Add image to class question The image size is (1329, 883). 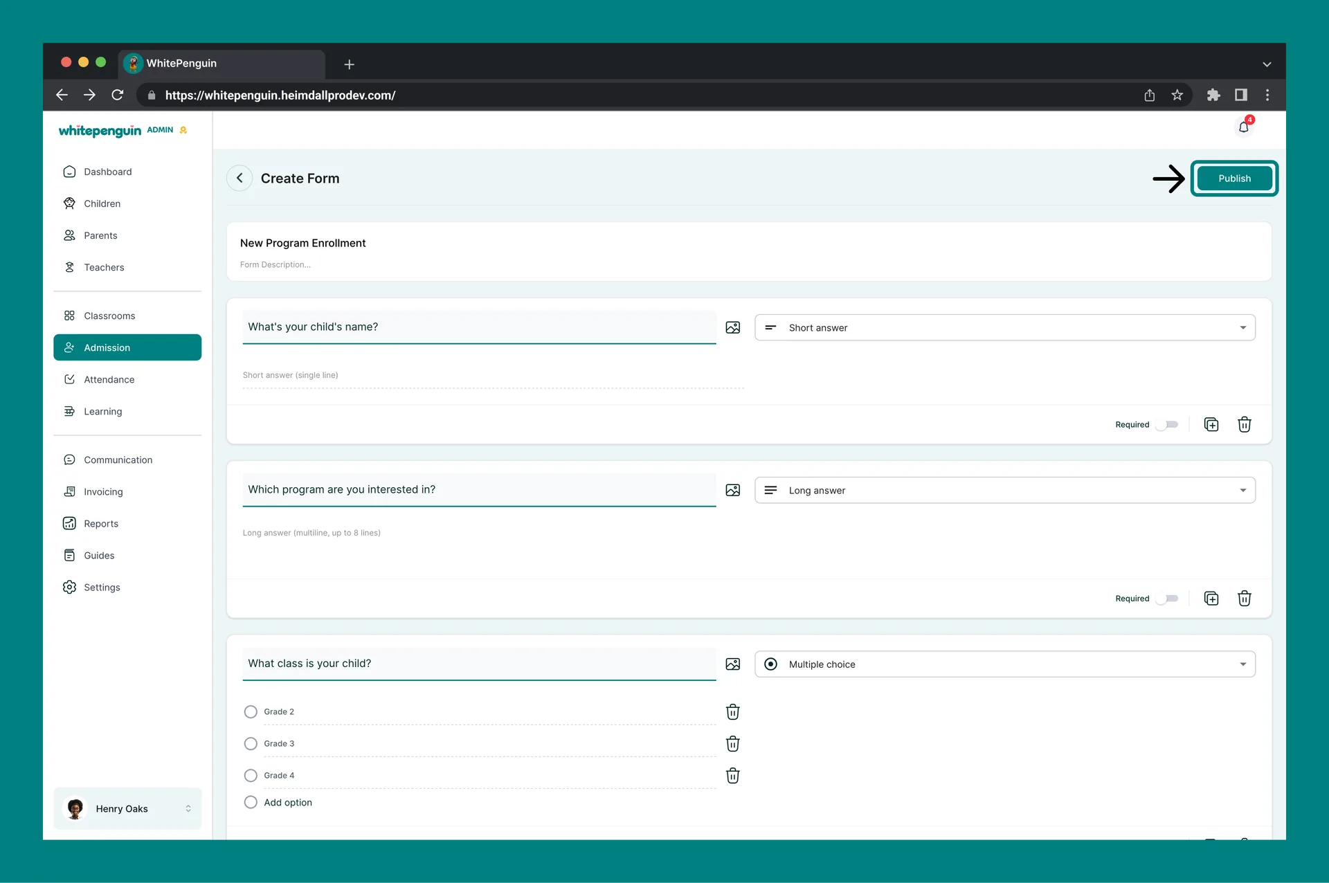coord(733,664)
